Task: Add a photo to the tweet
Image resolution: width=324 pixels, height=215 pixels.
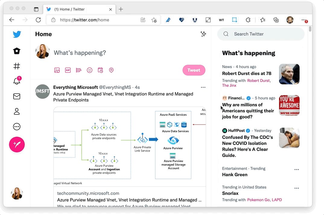Action: pyautogui.click(x=57, y=70)
